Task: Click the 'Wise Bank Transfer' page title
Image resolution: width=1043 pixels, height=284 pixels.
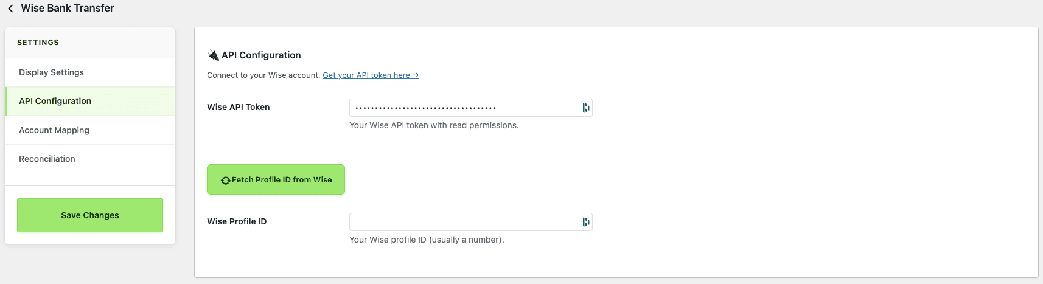Action: point(68,8)
